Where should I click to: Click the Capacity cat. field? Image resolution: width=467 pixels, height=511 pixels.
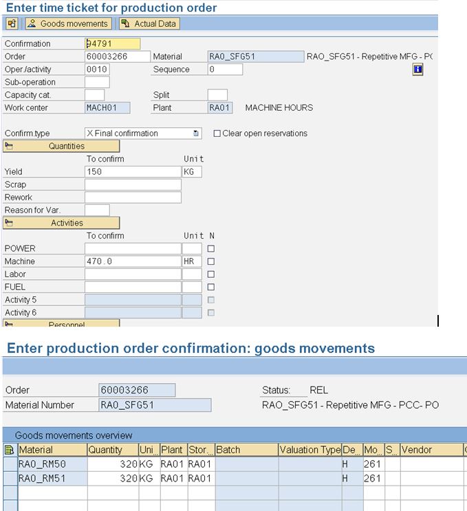(94, 95)
